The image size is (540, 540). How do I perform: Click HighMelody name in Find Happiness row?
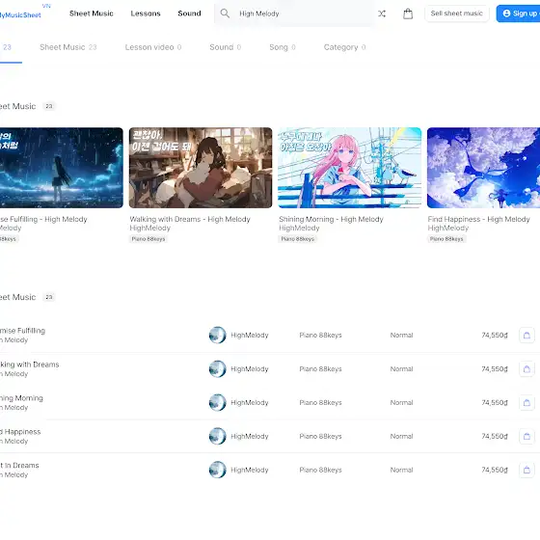tap(250, 436)
